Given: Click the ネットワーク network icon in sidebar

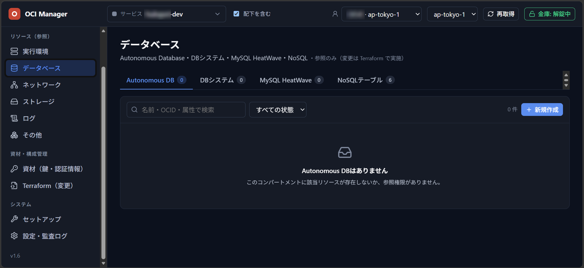Looking at the screenshot, I should tap(14, 85).
